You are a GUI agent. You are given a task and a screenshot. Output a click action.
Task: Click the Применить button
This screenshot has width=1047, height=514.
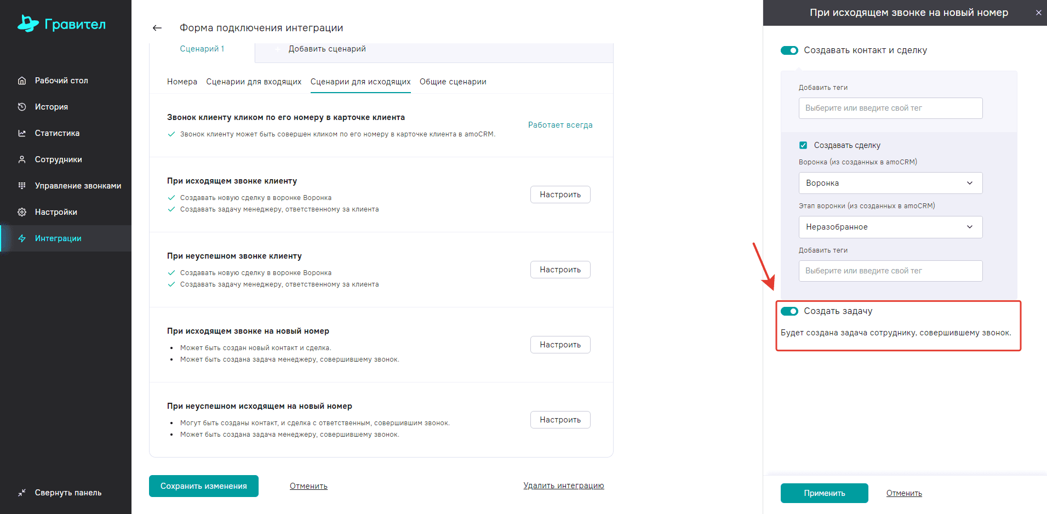coord(824,493)
